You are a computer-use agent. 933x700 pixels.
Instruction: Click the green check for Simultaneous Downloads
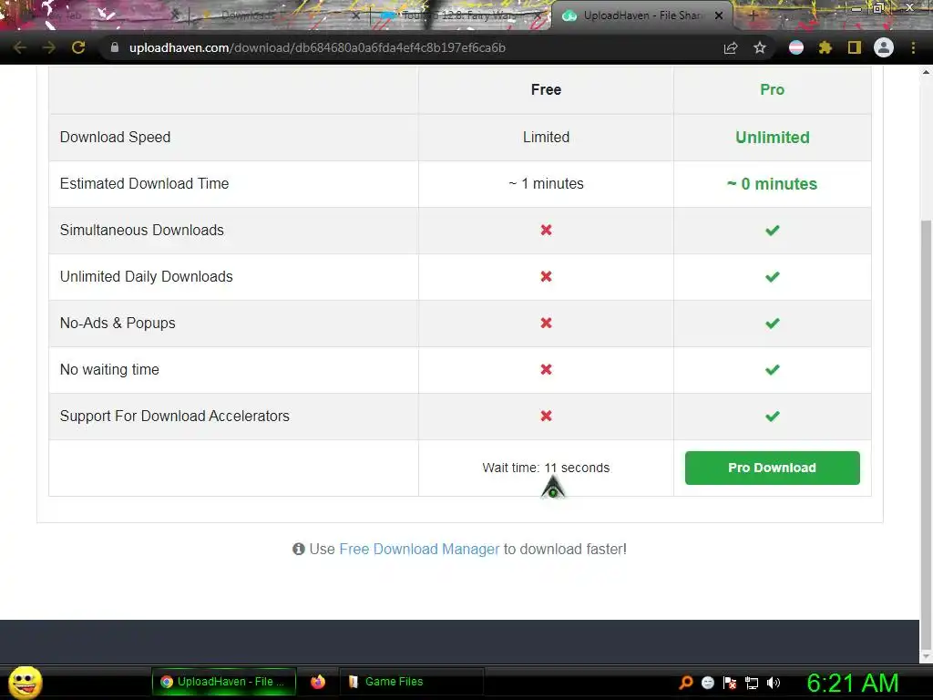772,231
